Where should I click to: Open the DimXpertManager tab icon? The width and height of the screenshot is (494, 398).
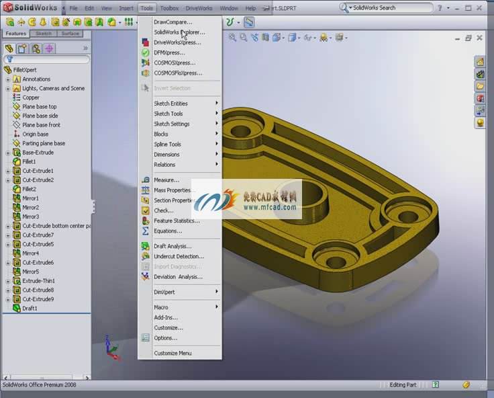pos(49,48)
